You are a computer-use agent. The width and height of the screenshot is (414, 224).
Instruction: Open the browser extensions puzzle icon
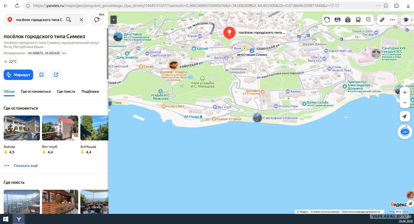coord(396,5)
